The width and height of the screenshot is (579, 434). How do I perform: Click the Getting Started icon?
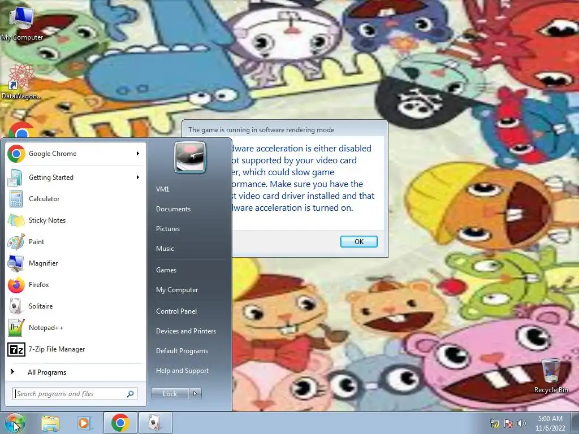point(15,177)
